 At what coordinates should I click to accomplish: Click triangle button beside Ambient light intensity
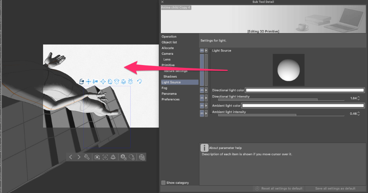(x=206, y=113)
